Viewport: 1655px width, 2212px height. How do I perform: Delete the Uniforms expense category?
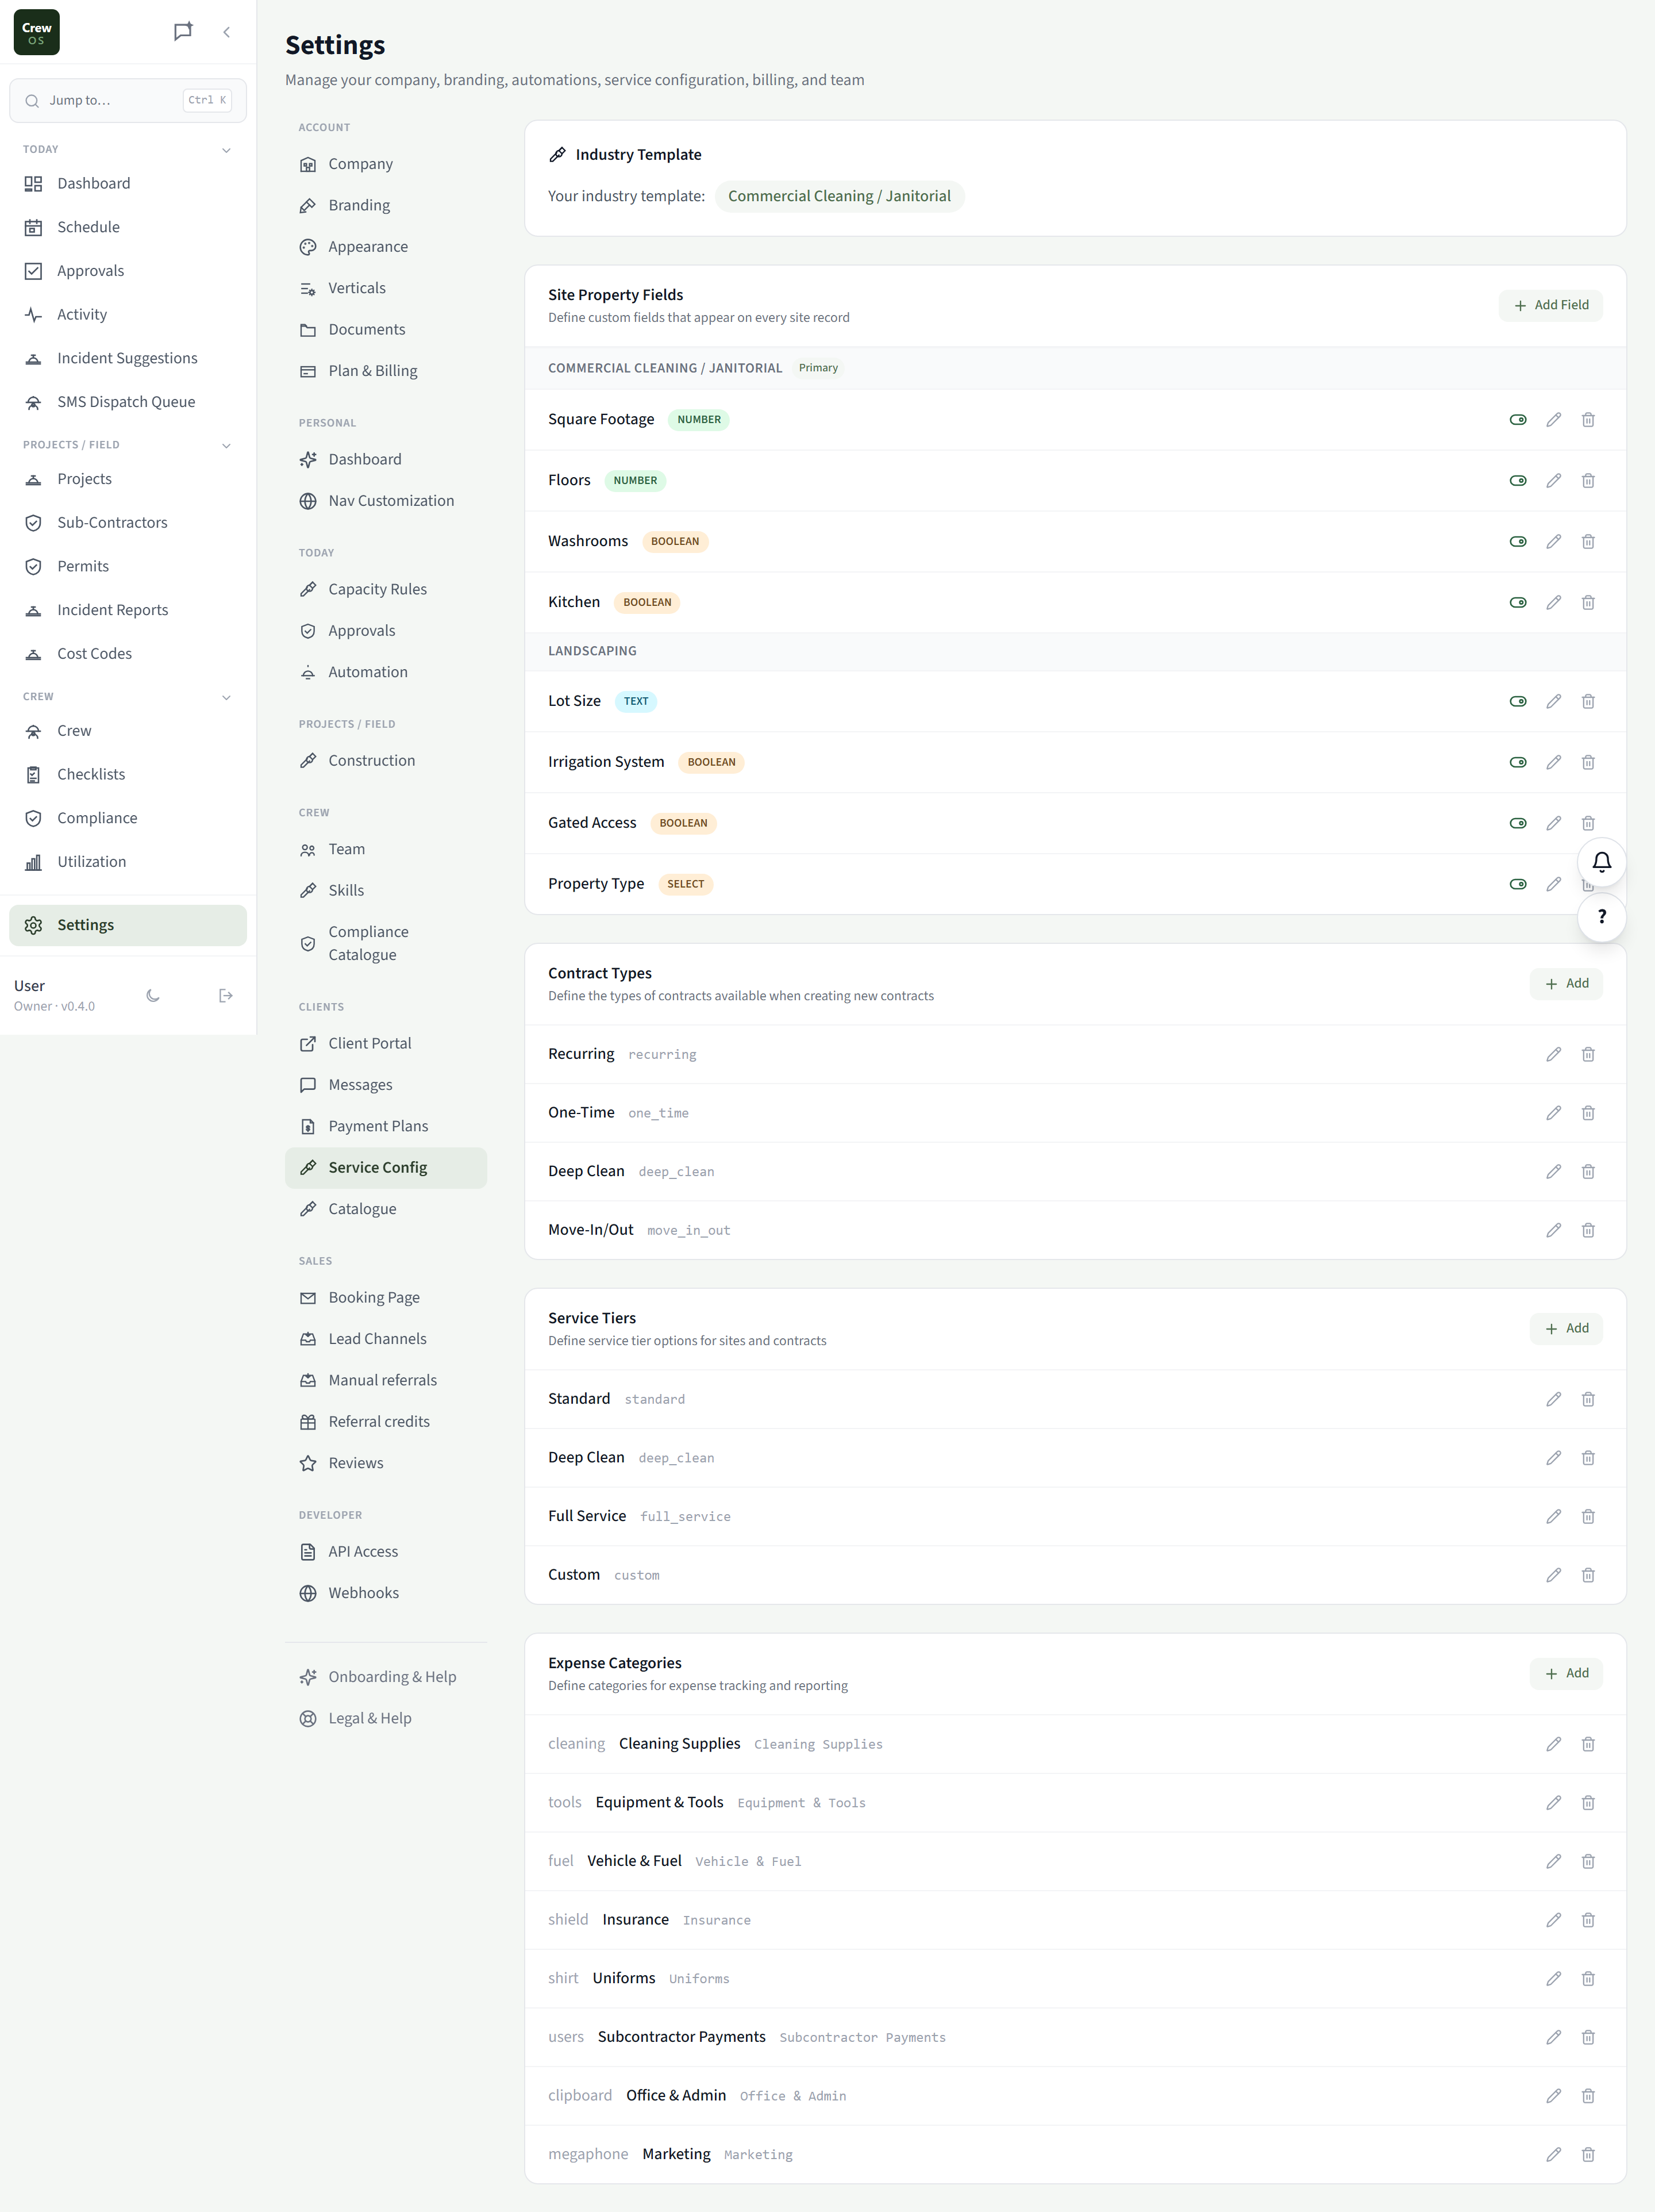click(1588, 1979)
